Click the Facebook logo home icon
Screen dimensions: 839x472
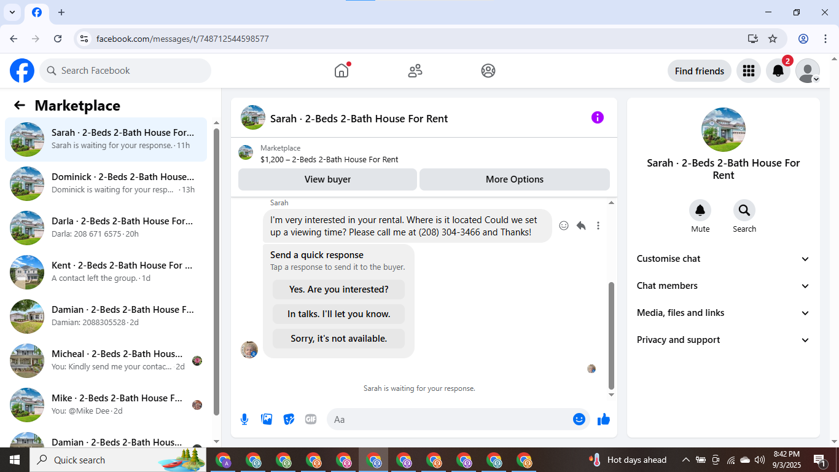(x=22, y=71)
